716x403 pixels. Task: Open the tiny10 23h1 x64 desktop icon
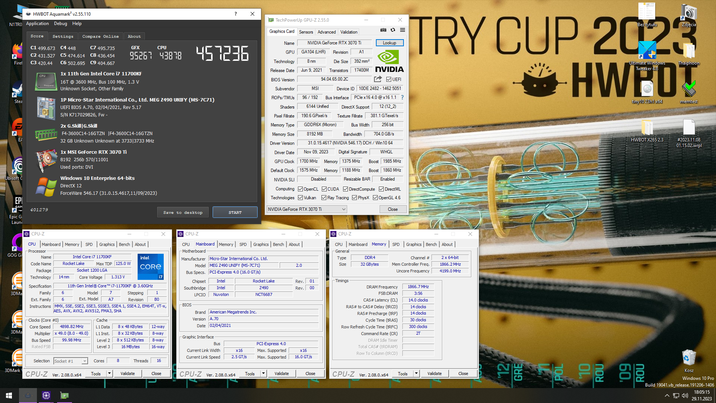[647, 92]
